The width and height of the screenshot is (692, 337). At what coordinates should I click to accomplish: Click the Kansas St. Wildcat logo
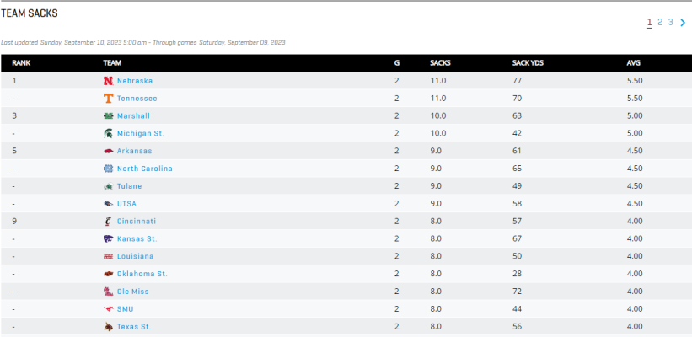pyautogui.click(x=108, y=238)
